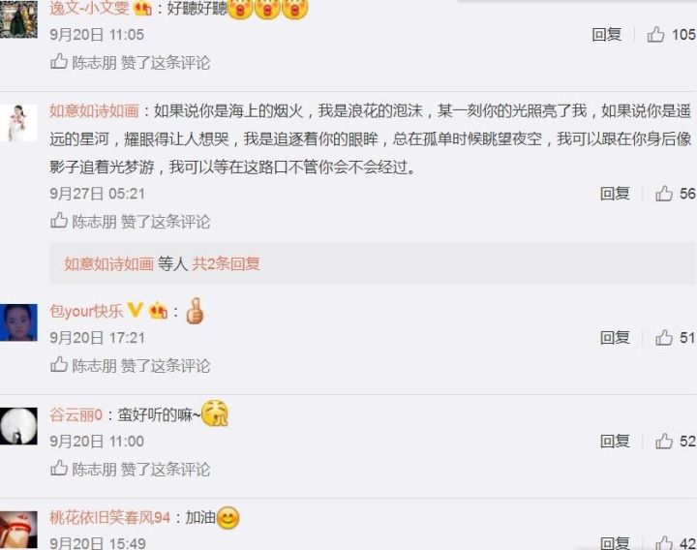Open 谷云丽0's profile link

pos(76,414)
